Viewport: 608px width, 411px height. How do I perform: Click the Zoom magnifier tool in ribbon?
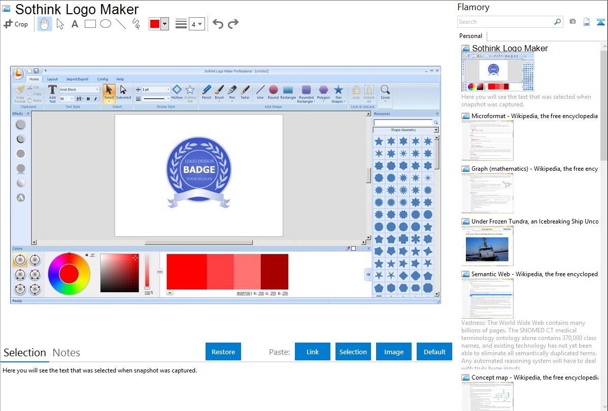[385, 93]
